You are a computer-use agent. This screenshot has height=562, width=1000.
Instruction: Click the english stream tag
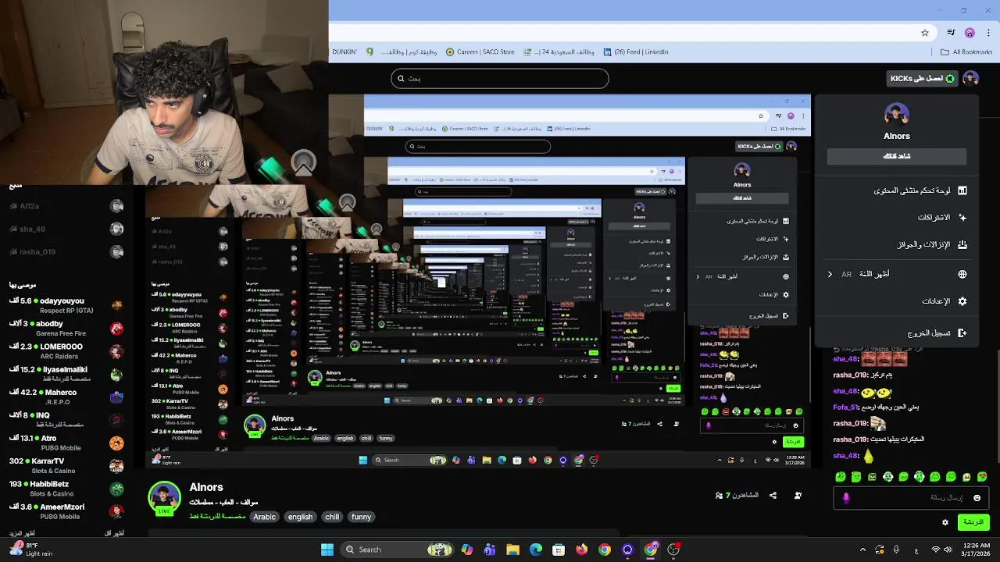coord(300,517)
